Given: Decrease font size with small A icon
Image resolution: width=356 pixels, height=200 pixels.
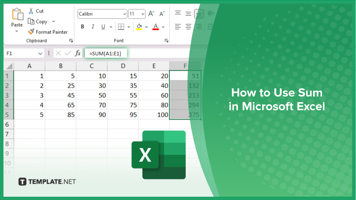Looking at the screenshot, I should 162,14.
